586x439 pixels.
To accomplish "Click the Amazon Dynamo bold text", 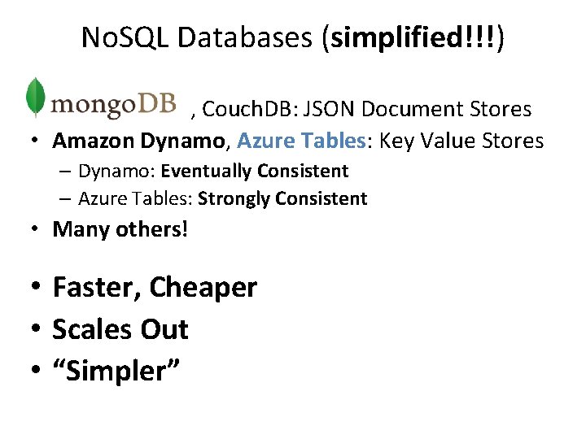I will click(138, 141).
